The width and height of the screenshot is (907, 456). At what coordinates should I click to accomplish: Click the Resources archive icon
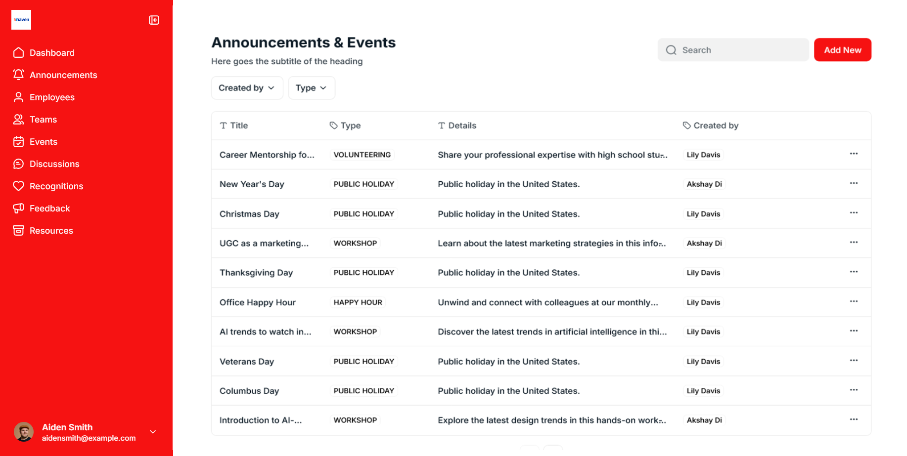pos(19,231)
